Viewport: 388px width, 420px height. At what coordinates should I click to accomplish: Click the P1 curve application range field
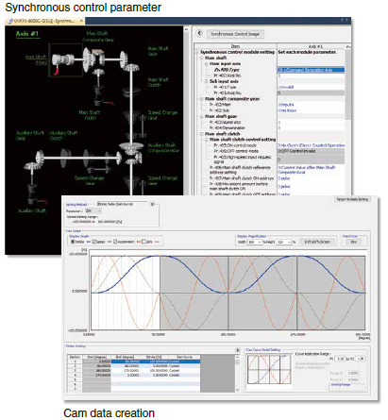click(340, 359)
